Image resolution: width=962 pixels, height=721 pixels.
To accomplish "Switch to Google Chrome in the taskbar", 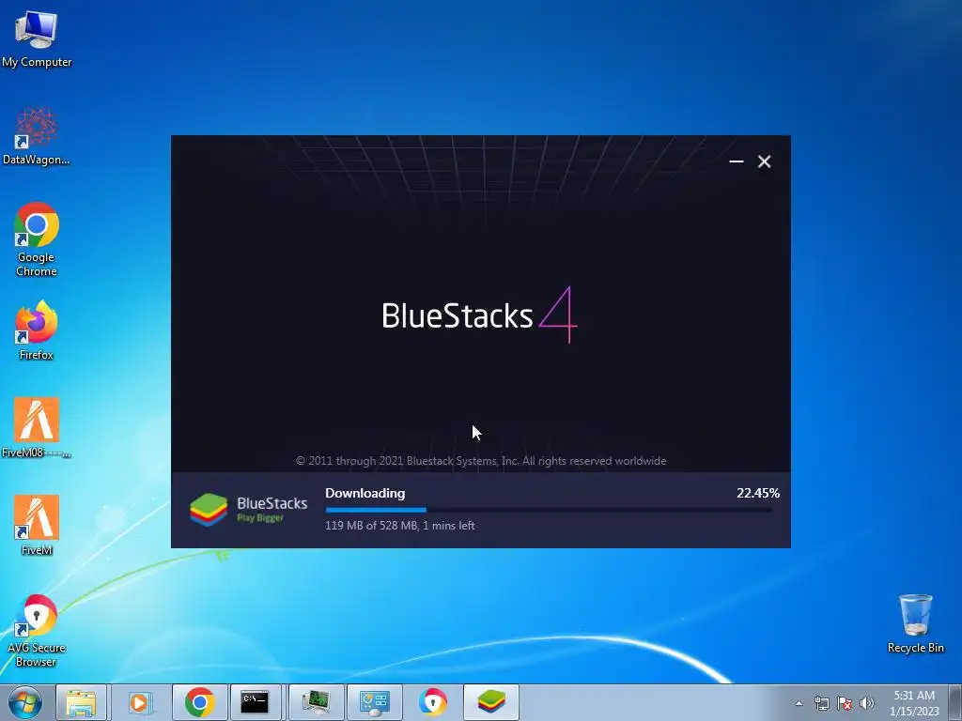I will [x=199, y=702].
